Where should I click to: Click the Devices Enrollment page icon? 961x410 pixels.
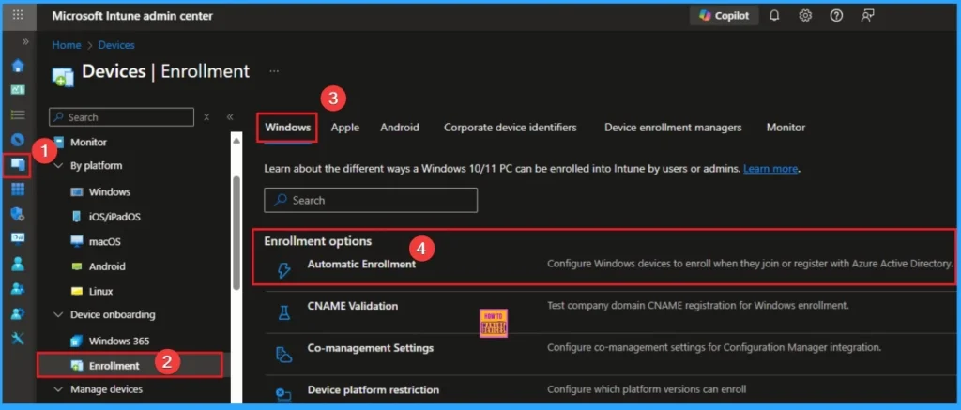point(63,76)
